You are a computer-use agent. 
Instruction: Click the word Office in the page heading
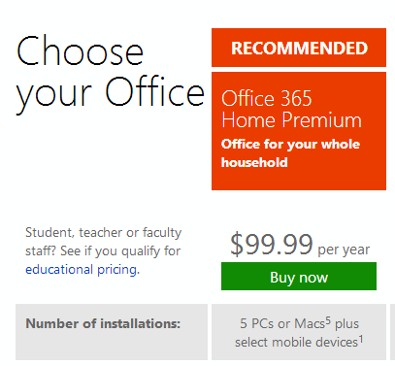pos(155,91)
